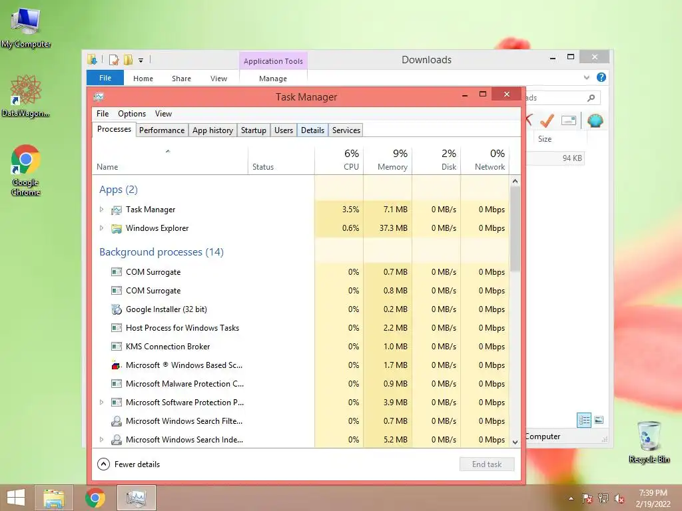Expand Microsoft Windows Search Indexer row

click(101, 440)
